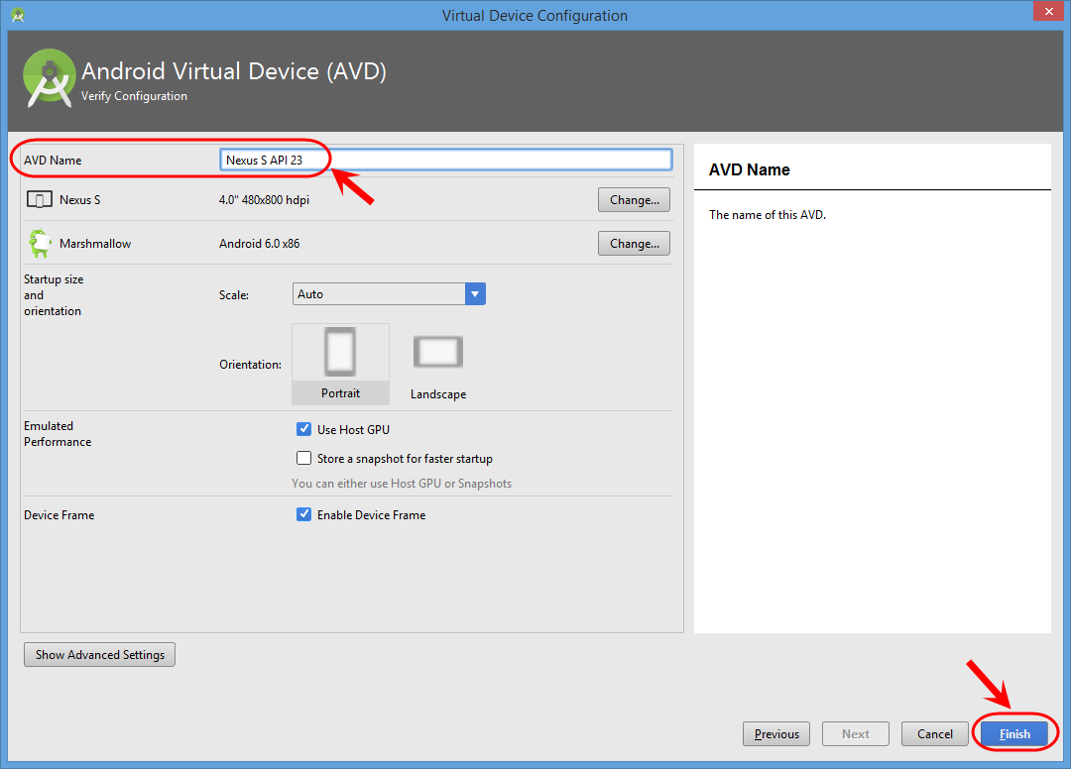Select Landscape orientation

coord(438,367)
